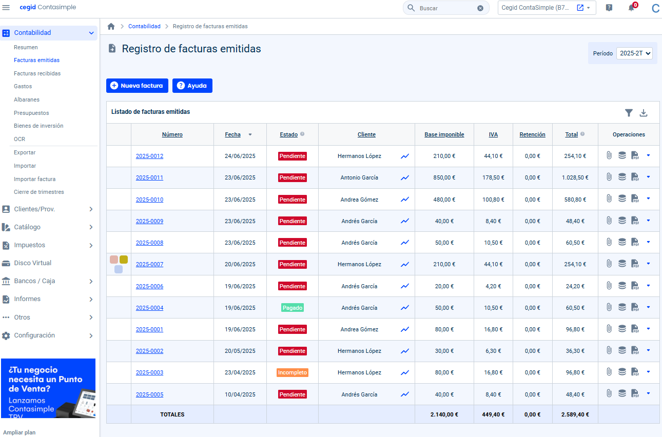Download PDF of invoice 2025-0007

[635, 264]
